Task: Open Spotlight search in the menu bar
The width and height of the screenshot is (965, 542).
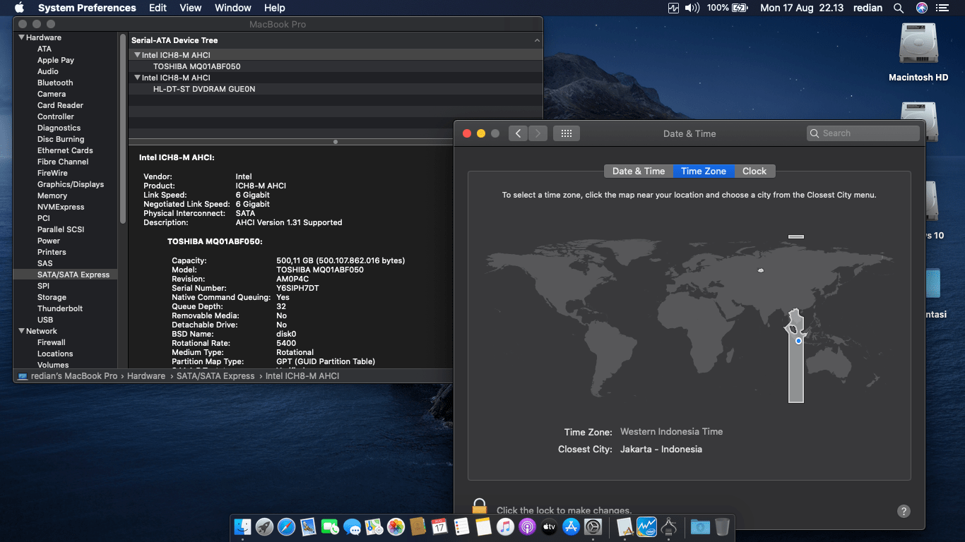Action: tap(899, 8)
